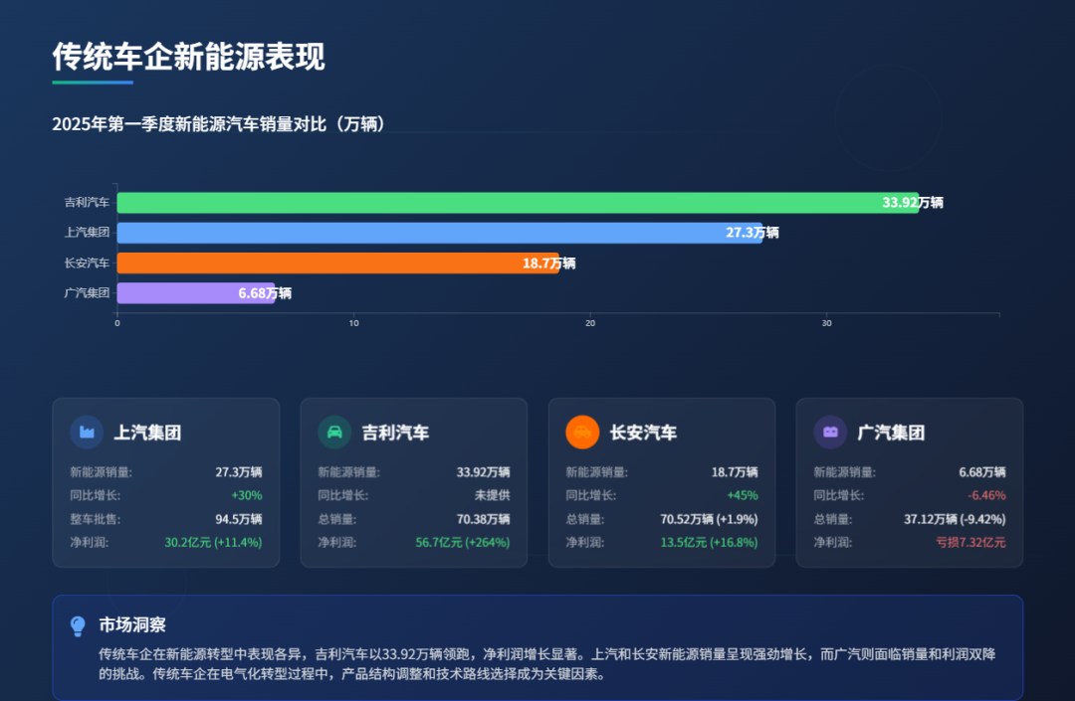Click the insight paragraph starting 传统车企在新能源转型中

tap(547, 664)
